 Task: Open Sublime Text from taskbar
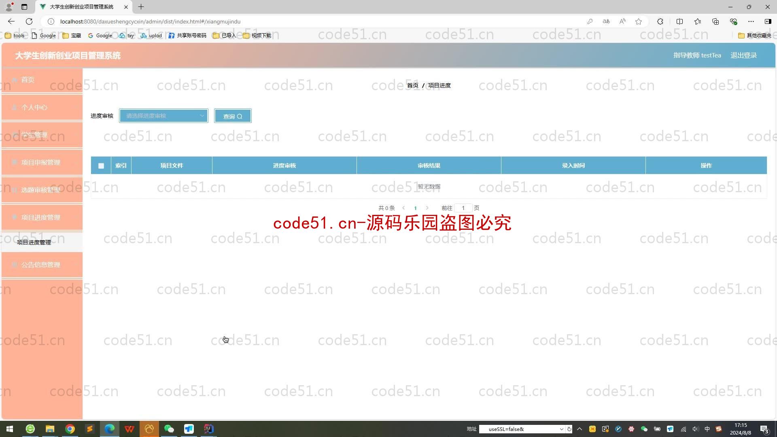coord(90,429)
